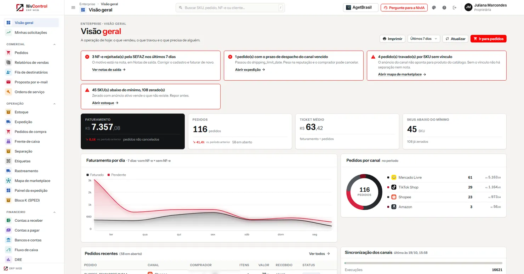
Task: Click the Ver todos link
Action: pyautogui.click(x=319, y=254)
